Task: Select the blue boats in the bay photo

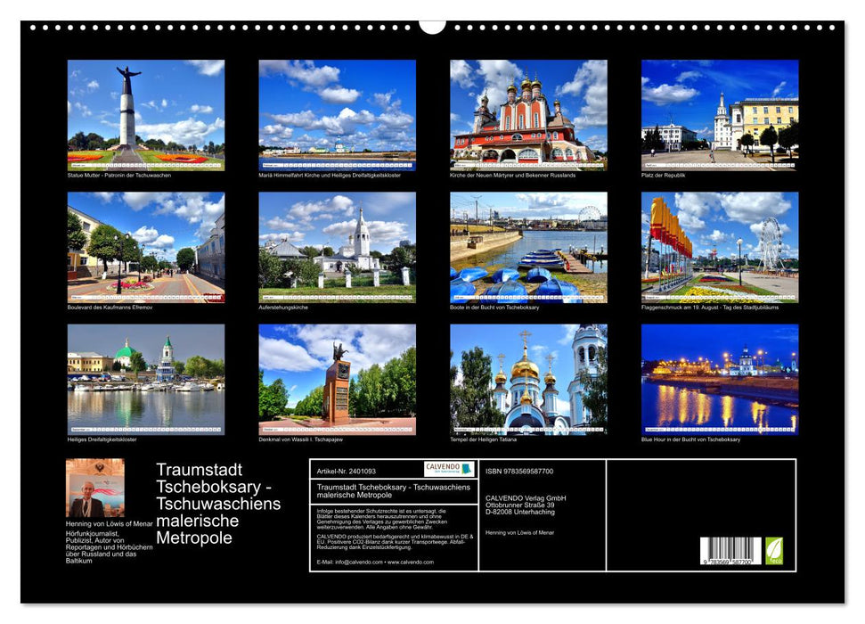Action: pos(528,248)
